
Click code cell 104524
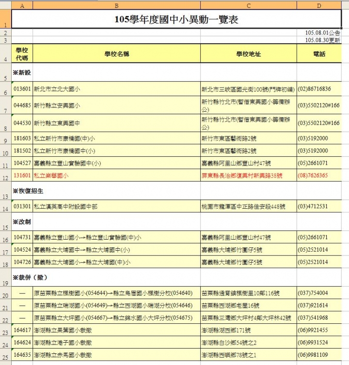(22, 249)
